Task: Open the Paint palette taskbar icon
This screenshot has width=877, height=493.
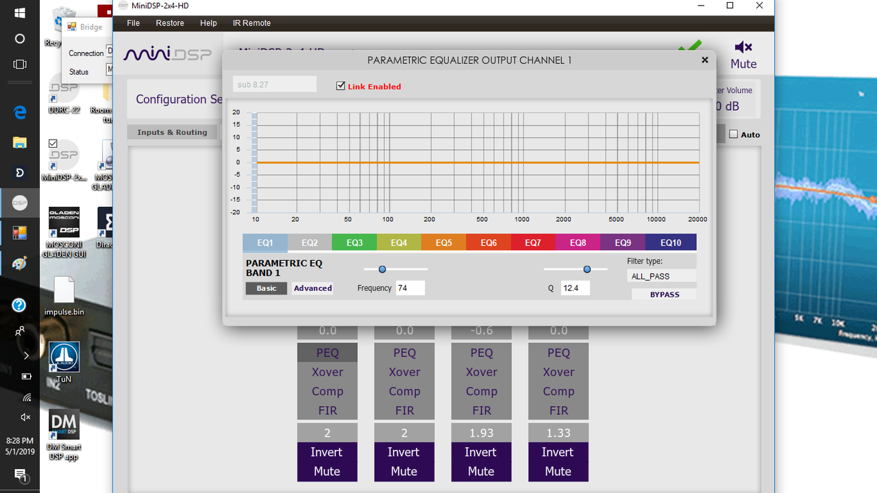Action: (19, 263)
